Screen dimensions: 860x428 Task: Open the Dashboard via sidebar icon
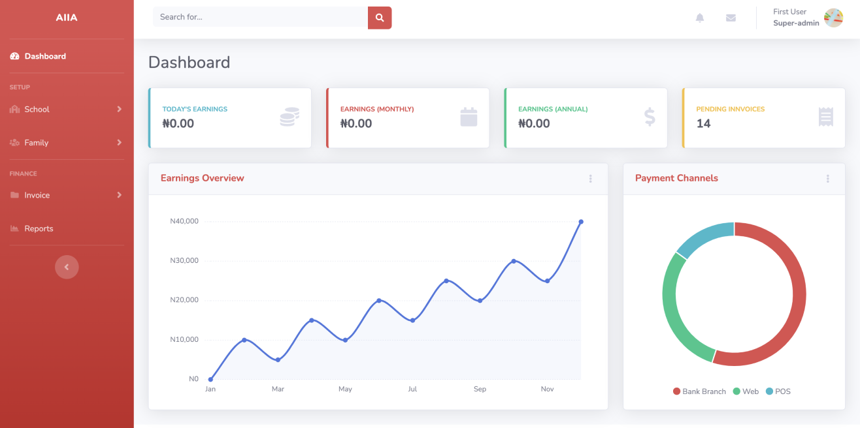coord(14,56)
